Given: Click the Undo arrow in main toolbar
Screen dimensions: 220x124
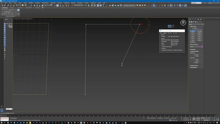Looking at the screenshot, I should tap(2, 6).
